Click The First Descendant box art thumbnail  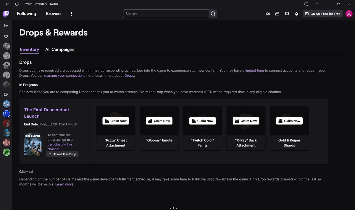tap(33, 144)
